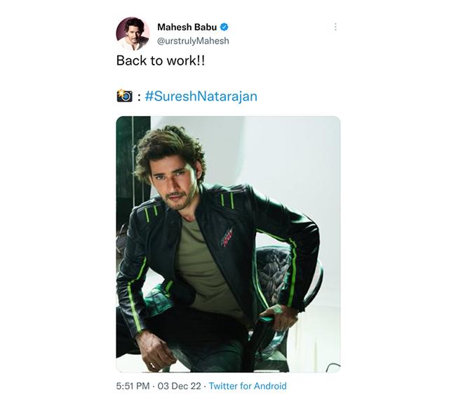Open the attached tweet photo
This screenshot has width=456, height=395.
click(x=228, y=244)
